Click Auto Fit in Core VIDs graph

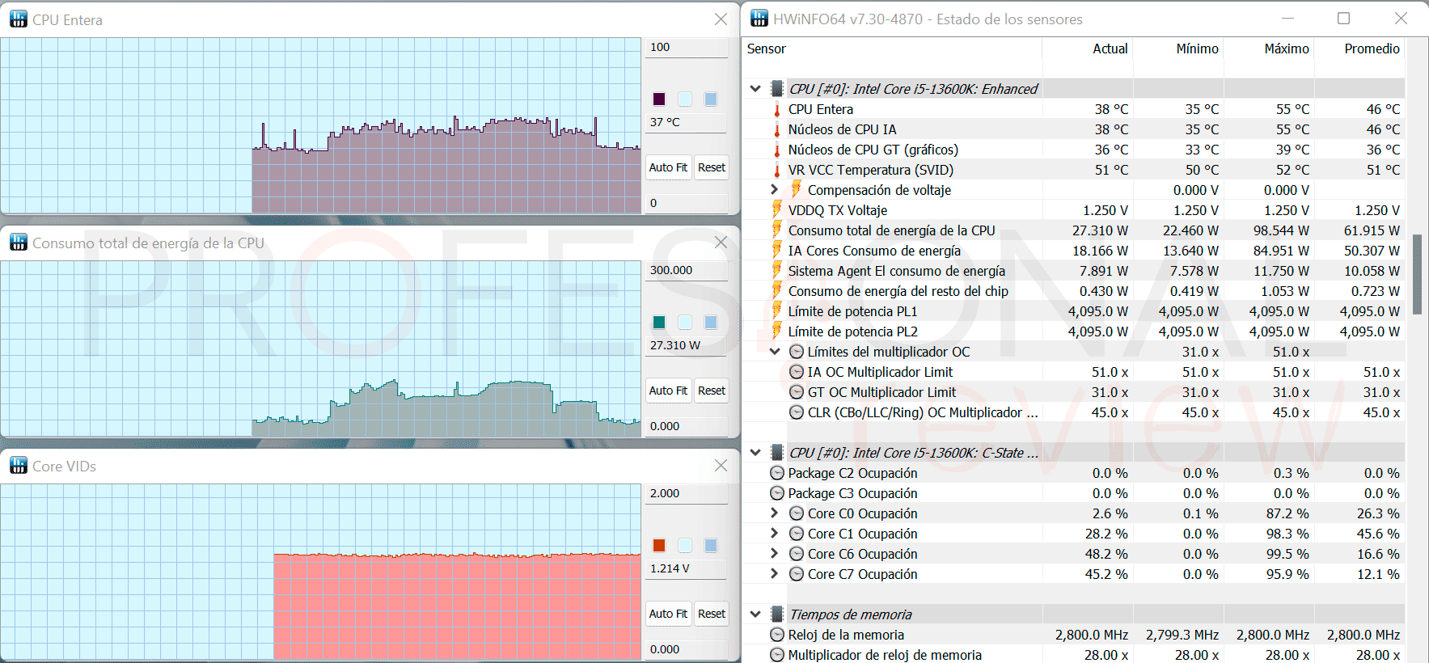point(668,614)
